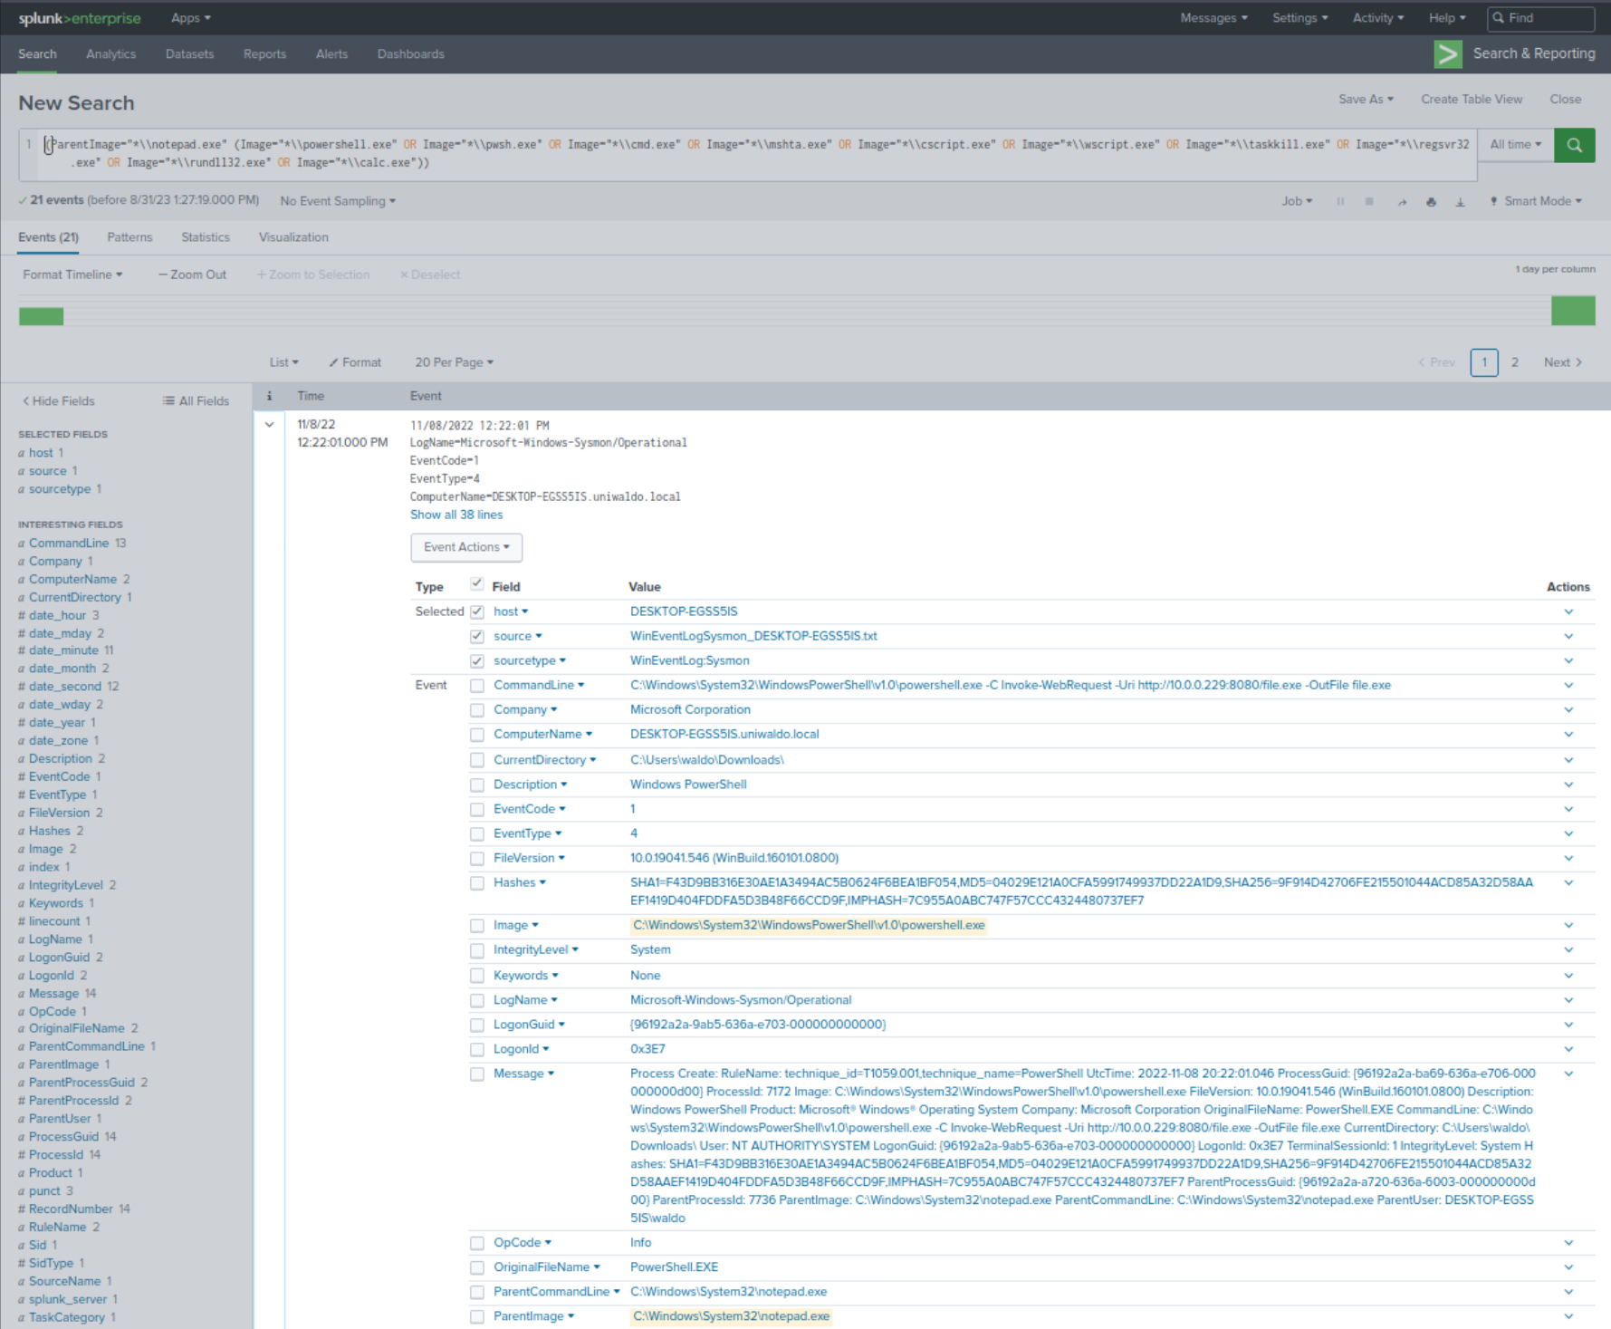This screenshot has width=1611, height=1329.
Task: Open the Smart Mode dropdown
Action: [x=1536, y=201]
